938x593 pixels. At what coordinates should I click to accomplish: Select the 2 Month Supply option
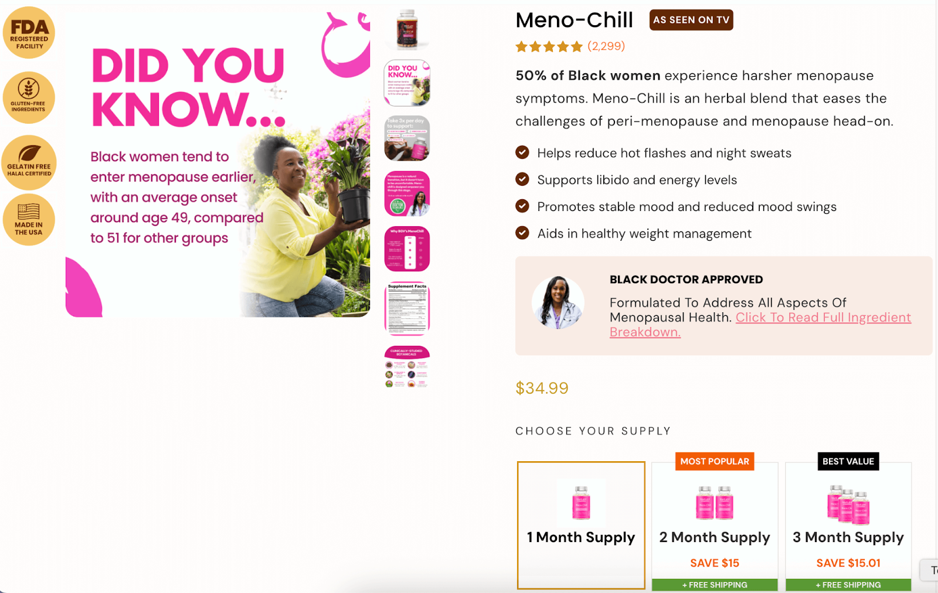click(x=715, y=526)
